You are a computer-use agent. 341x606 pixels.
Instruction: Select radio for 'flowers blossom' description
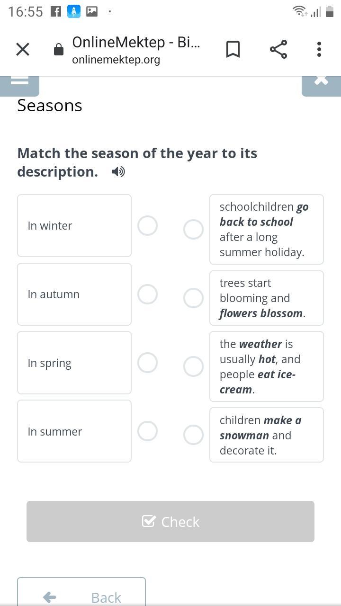193,298
